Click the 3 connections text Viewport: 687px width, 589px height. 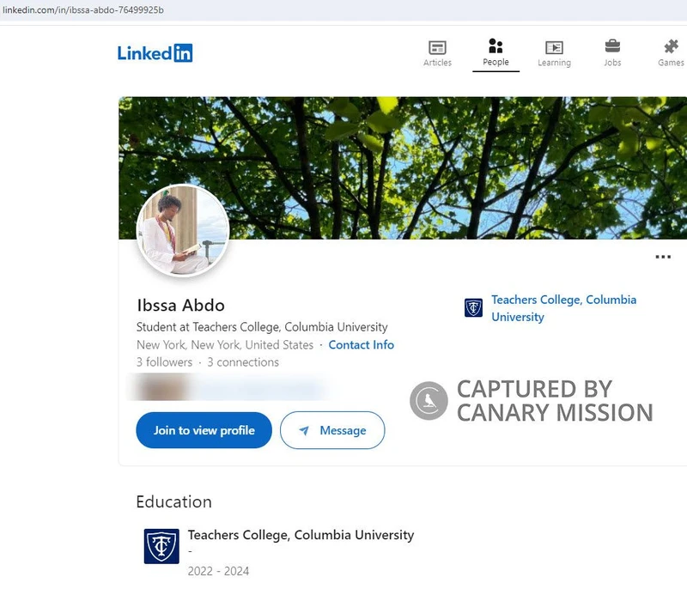(243, 361)
